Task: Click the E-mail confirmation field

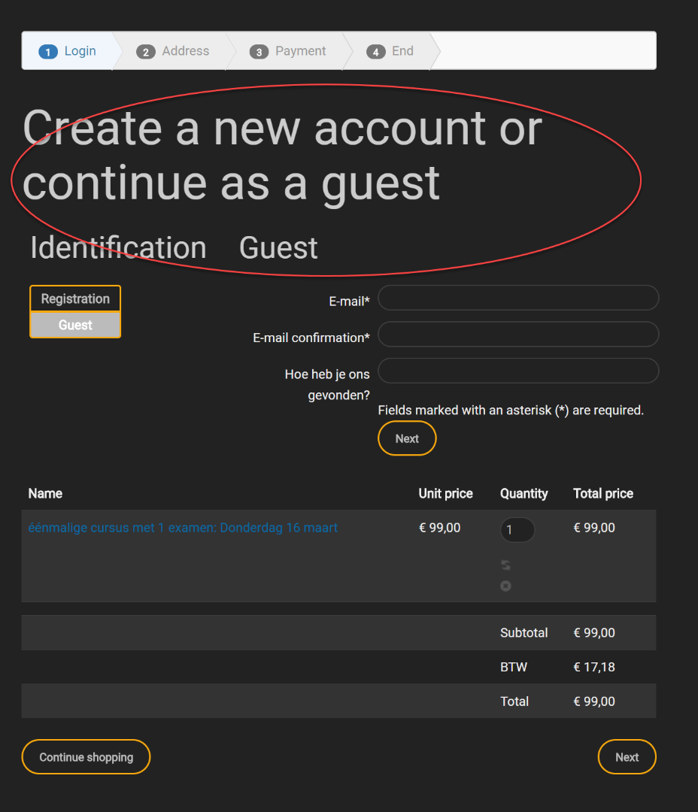Action: pyautogui.click(x=518, y=335)
